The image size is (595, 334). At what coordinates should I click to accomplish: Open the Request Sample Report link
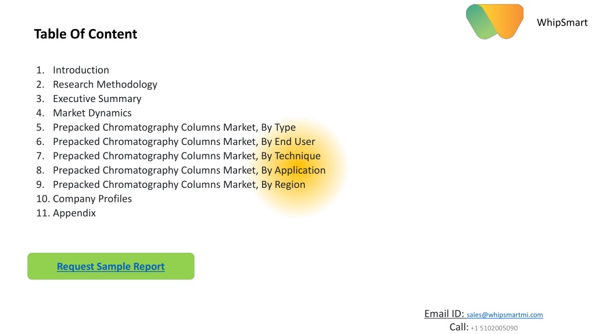pos(111,266)
